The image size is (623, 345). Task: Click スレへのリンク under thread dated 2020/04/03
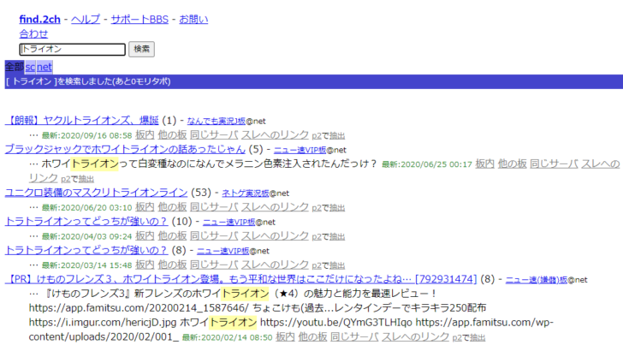(275, 235)
